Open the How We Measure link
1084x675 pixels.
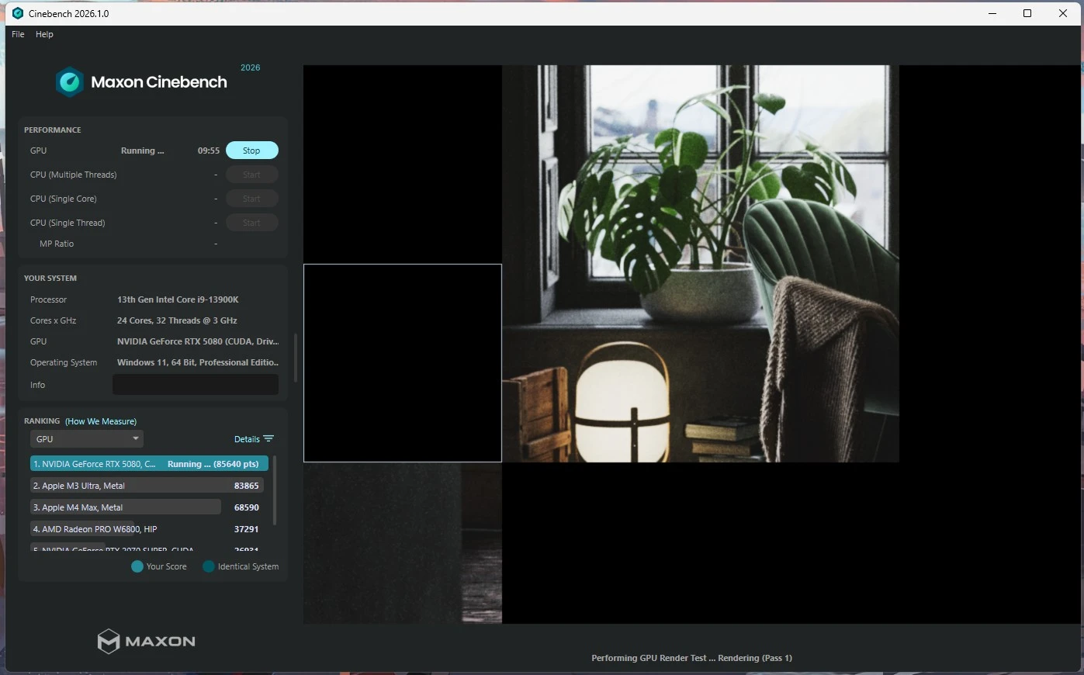point(101,421)
